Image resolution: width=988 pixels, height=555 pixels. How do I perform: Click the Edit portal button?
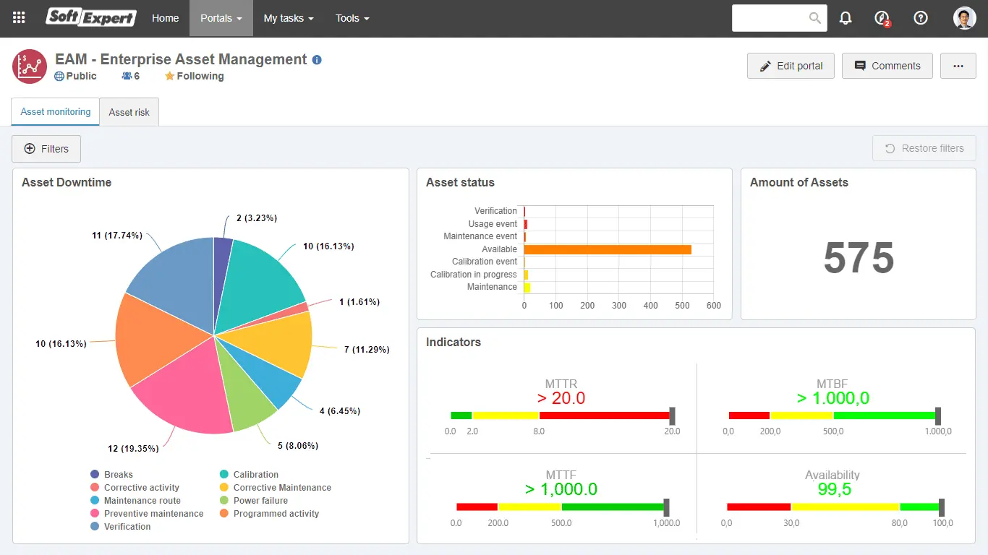point(791,66)
